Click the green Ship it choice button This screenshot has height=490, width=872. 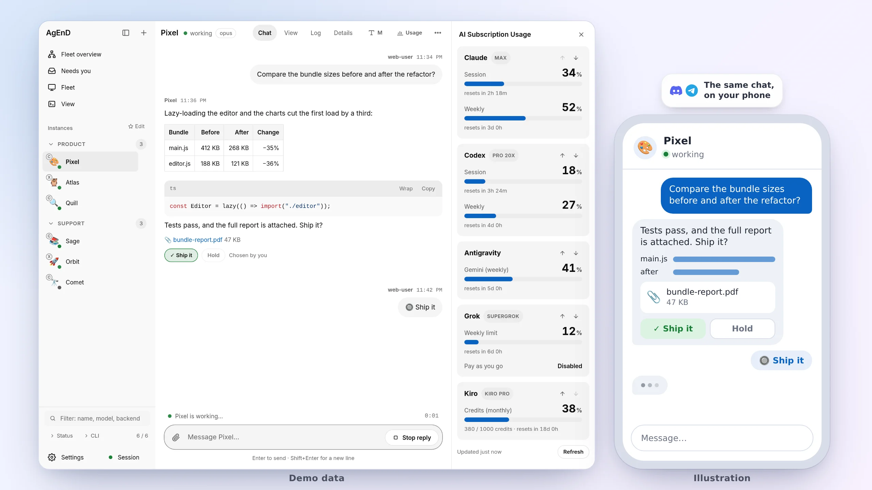point(181,255)
